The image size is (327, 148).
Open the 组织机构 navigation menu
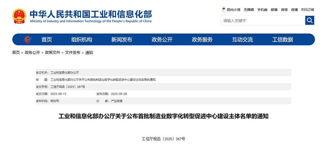coord(81,40)
